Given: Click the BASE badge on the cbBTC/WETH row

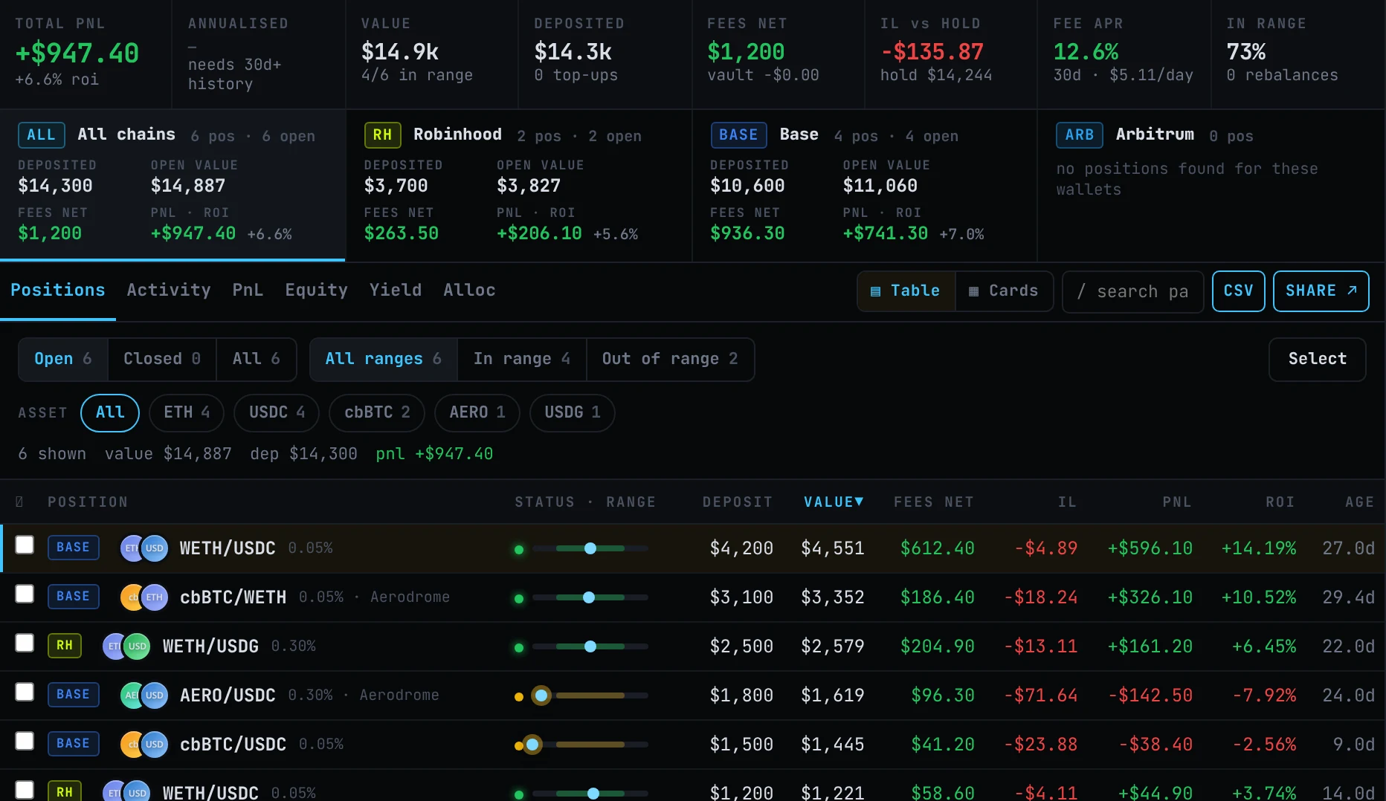Looking at the screenshot, I should click(x=73, y=597).
